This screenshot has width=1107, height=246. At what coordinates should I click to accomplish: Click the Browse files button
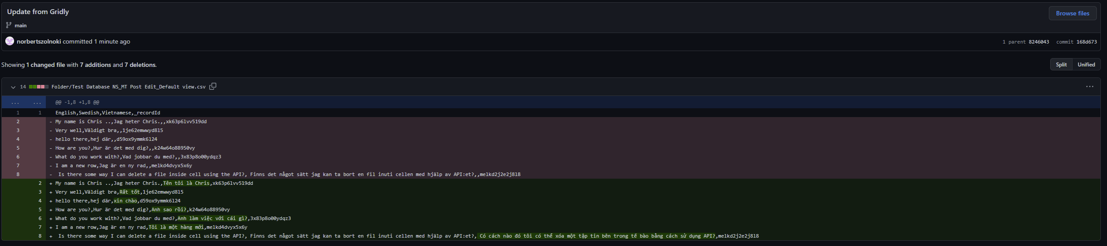click(1072, 13)
